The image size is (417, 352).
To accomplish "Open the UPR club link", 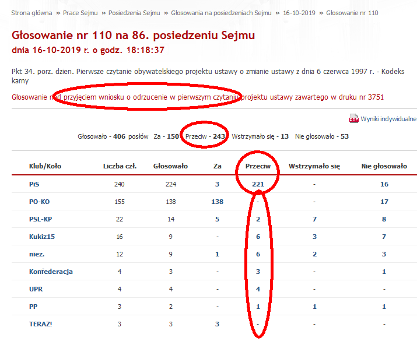I will [36, 289].
